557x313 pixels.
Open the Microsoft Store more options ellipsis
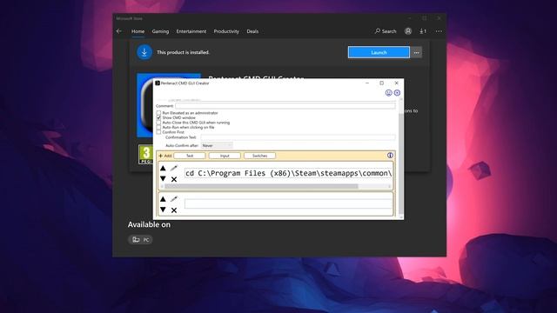pyautogui.click(x=439, y=31)
